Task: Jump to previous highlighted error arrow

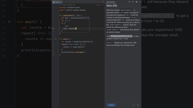Action: [101, 5]
